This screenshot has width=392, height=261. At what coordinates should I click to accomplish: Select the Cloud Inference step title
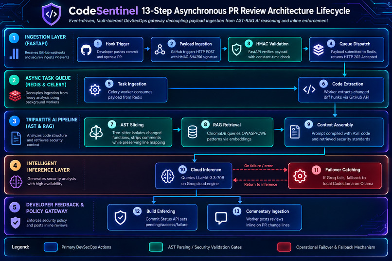(x=206, y=170)
